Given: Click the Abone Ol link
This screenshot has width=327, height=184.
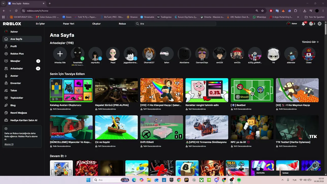Looking at the screenshot, I should pyautogui.click(x=9, y=144).
